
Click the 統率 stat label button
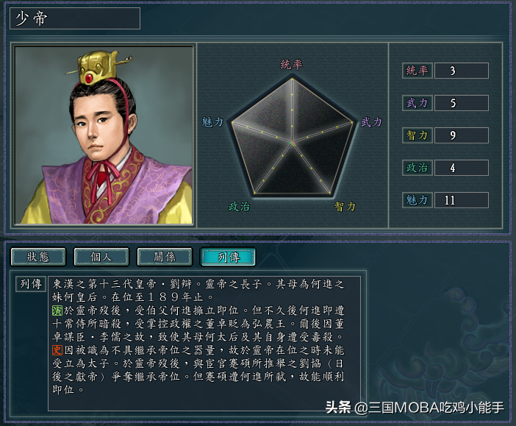tap(418, 71)
